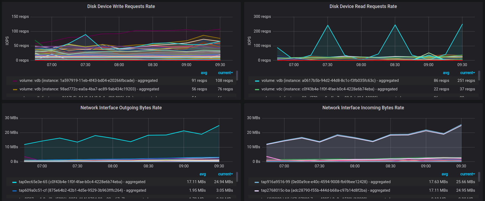Screen dimensions: 485x201
Task: Click the blue swatch for tap609a0c51-cf
Action: pos(14,191)
